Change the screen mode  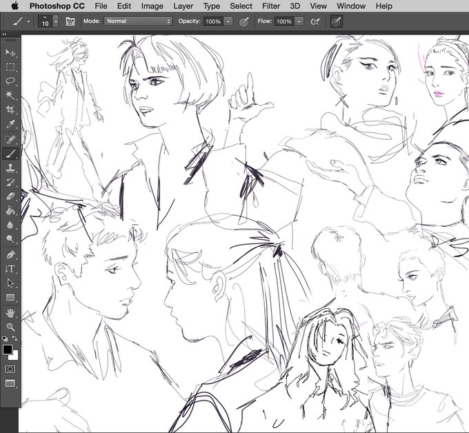click(10, 383)
